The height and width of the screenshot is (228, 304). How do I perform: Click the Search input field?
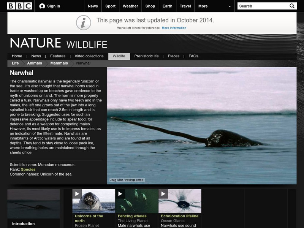click(263, 6)
